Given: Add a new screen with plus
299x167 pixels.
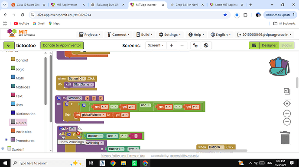Looking at the screenshot, I should 171,45.
